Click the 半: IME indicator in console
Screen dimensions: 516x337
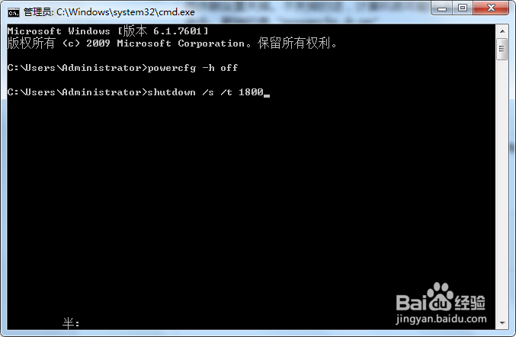click(71, 323)
